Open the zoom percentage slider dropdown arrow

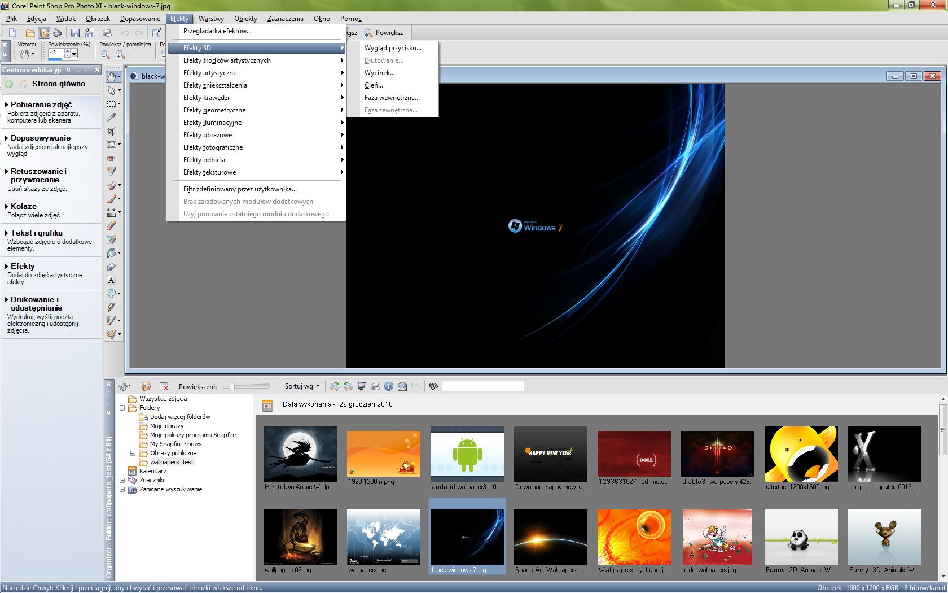pos(74,54)
